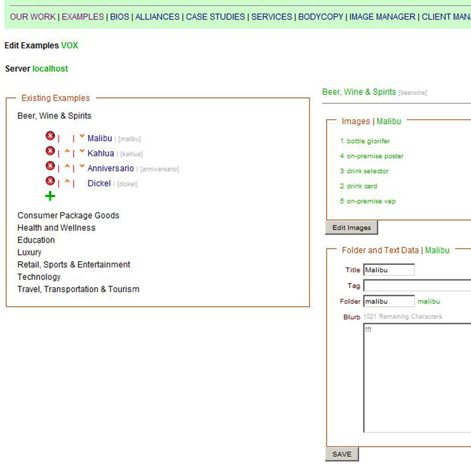The width and height of the screenshot is (471, 471).
Task: Select the Malibu example link
Action: pos(100,138)
